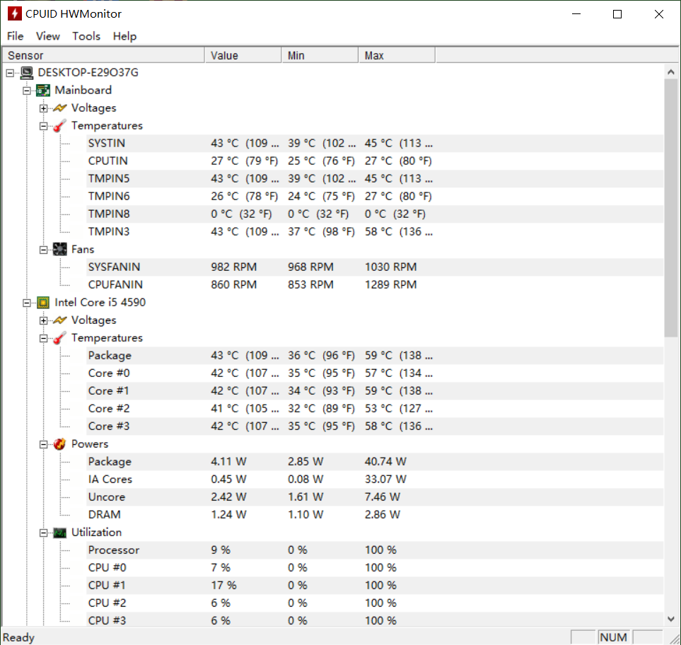Screen dimensions: 681x645
Task: Select the SYSFANIN fan row
Action: click(375, 267)
